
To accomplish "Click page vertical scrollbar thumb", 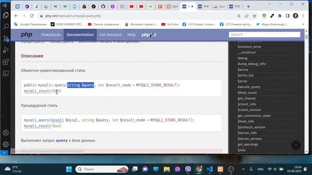I will [307, 37].
